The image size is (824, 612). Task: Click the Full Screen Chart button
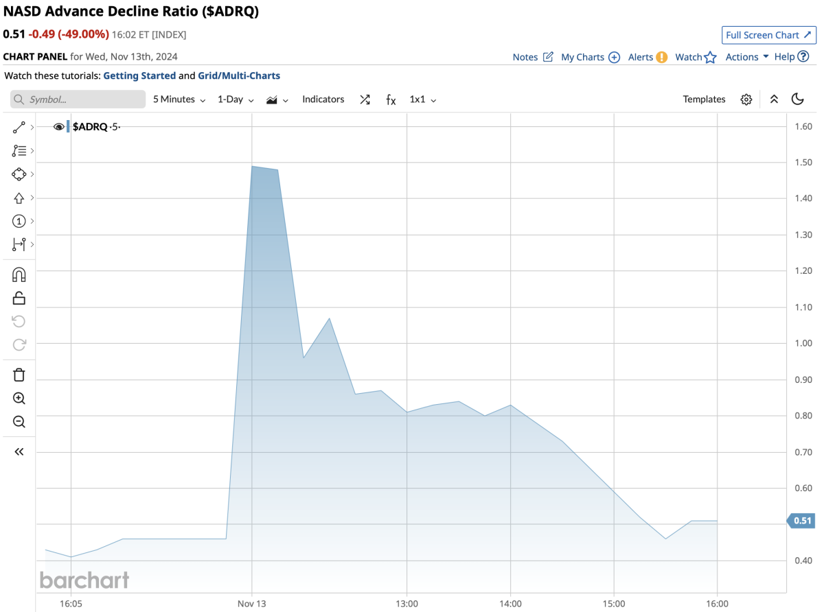(768, 35)
